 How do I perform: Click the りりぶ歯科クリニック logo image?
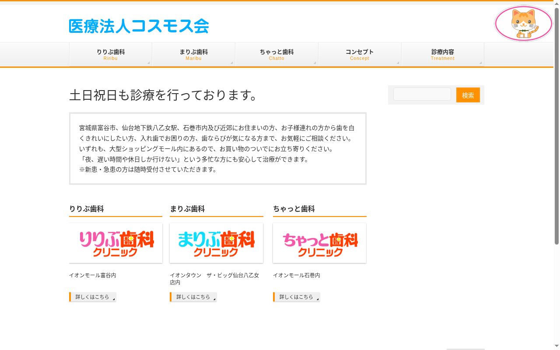(115, 243)
